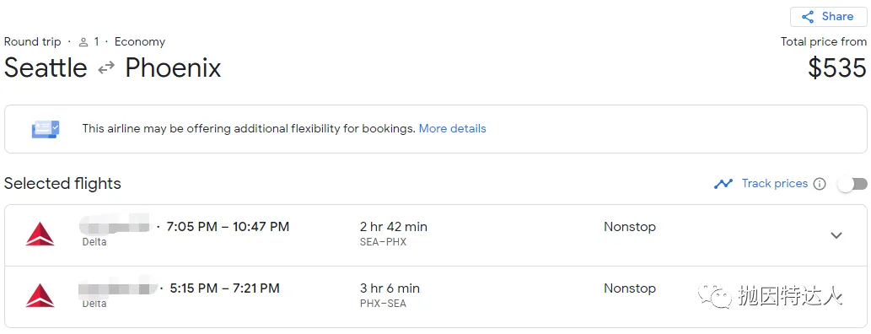This screenshot has width=871, height=334.
Task: Click the Track prices info icon
Action: [820, 184]
